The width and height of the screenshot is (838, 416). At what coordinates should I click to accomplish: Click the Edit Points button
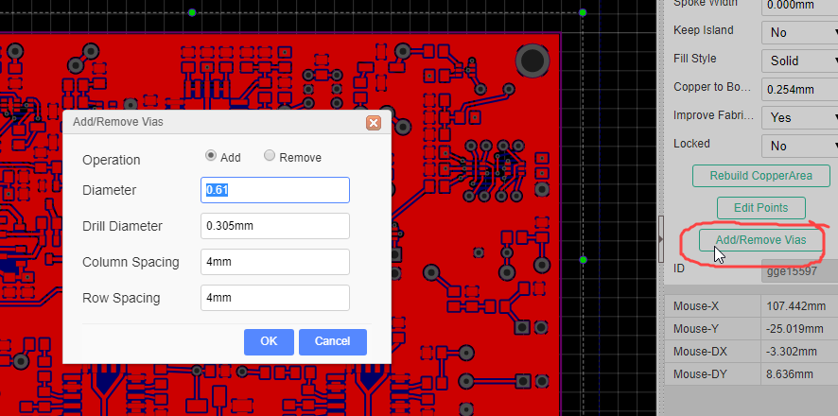[760, 208]
